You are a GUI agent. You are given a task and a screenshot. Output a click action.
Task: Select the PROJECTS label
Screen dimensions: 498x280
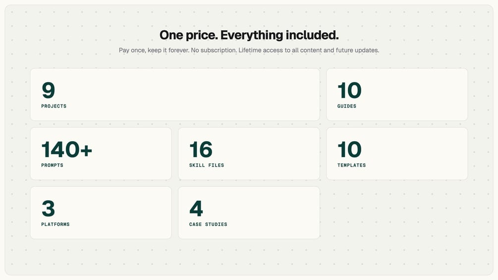[x=54, y=106]
